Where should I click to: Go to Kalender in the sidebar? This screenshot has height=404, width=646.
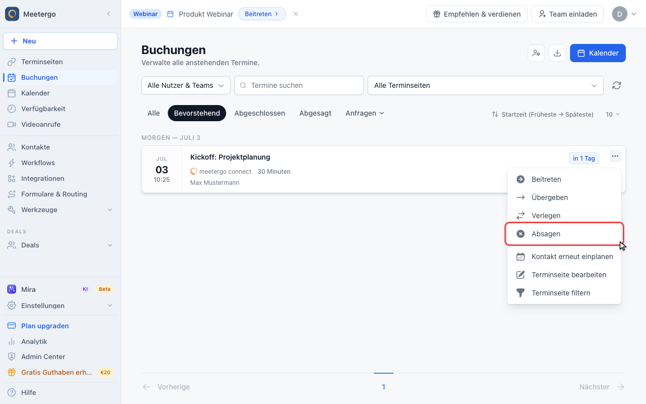tap(60, 93)
